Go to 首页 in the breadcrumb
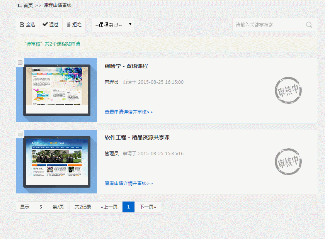The width and height of the screenshot is (325, 239). [28, 6]
